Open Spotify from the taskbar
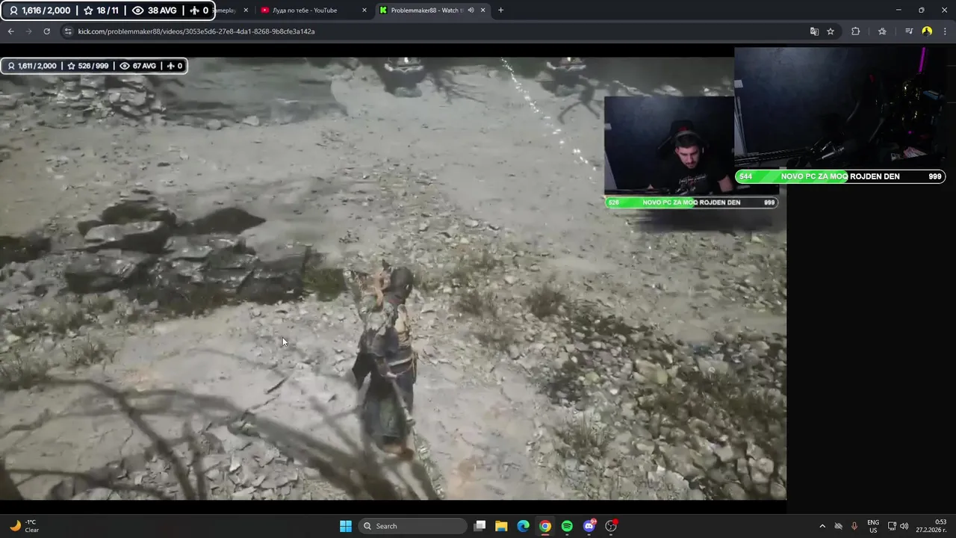Screen dimensions: 956x538 click(567, 526)
